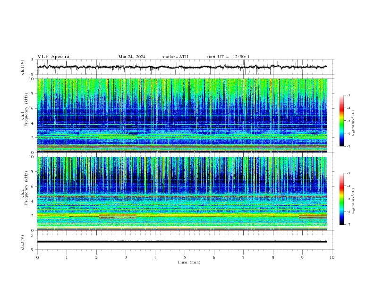Click the "-7" tick on the ch.1 colorbar
The width and height of the screenshot is (374, 289).
[x=348, y=147]
